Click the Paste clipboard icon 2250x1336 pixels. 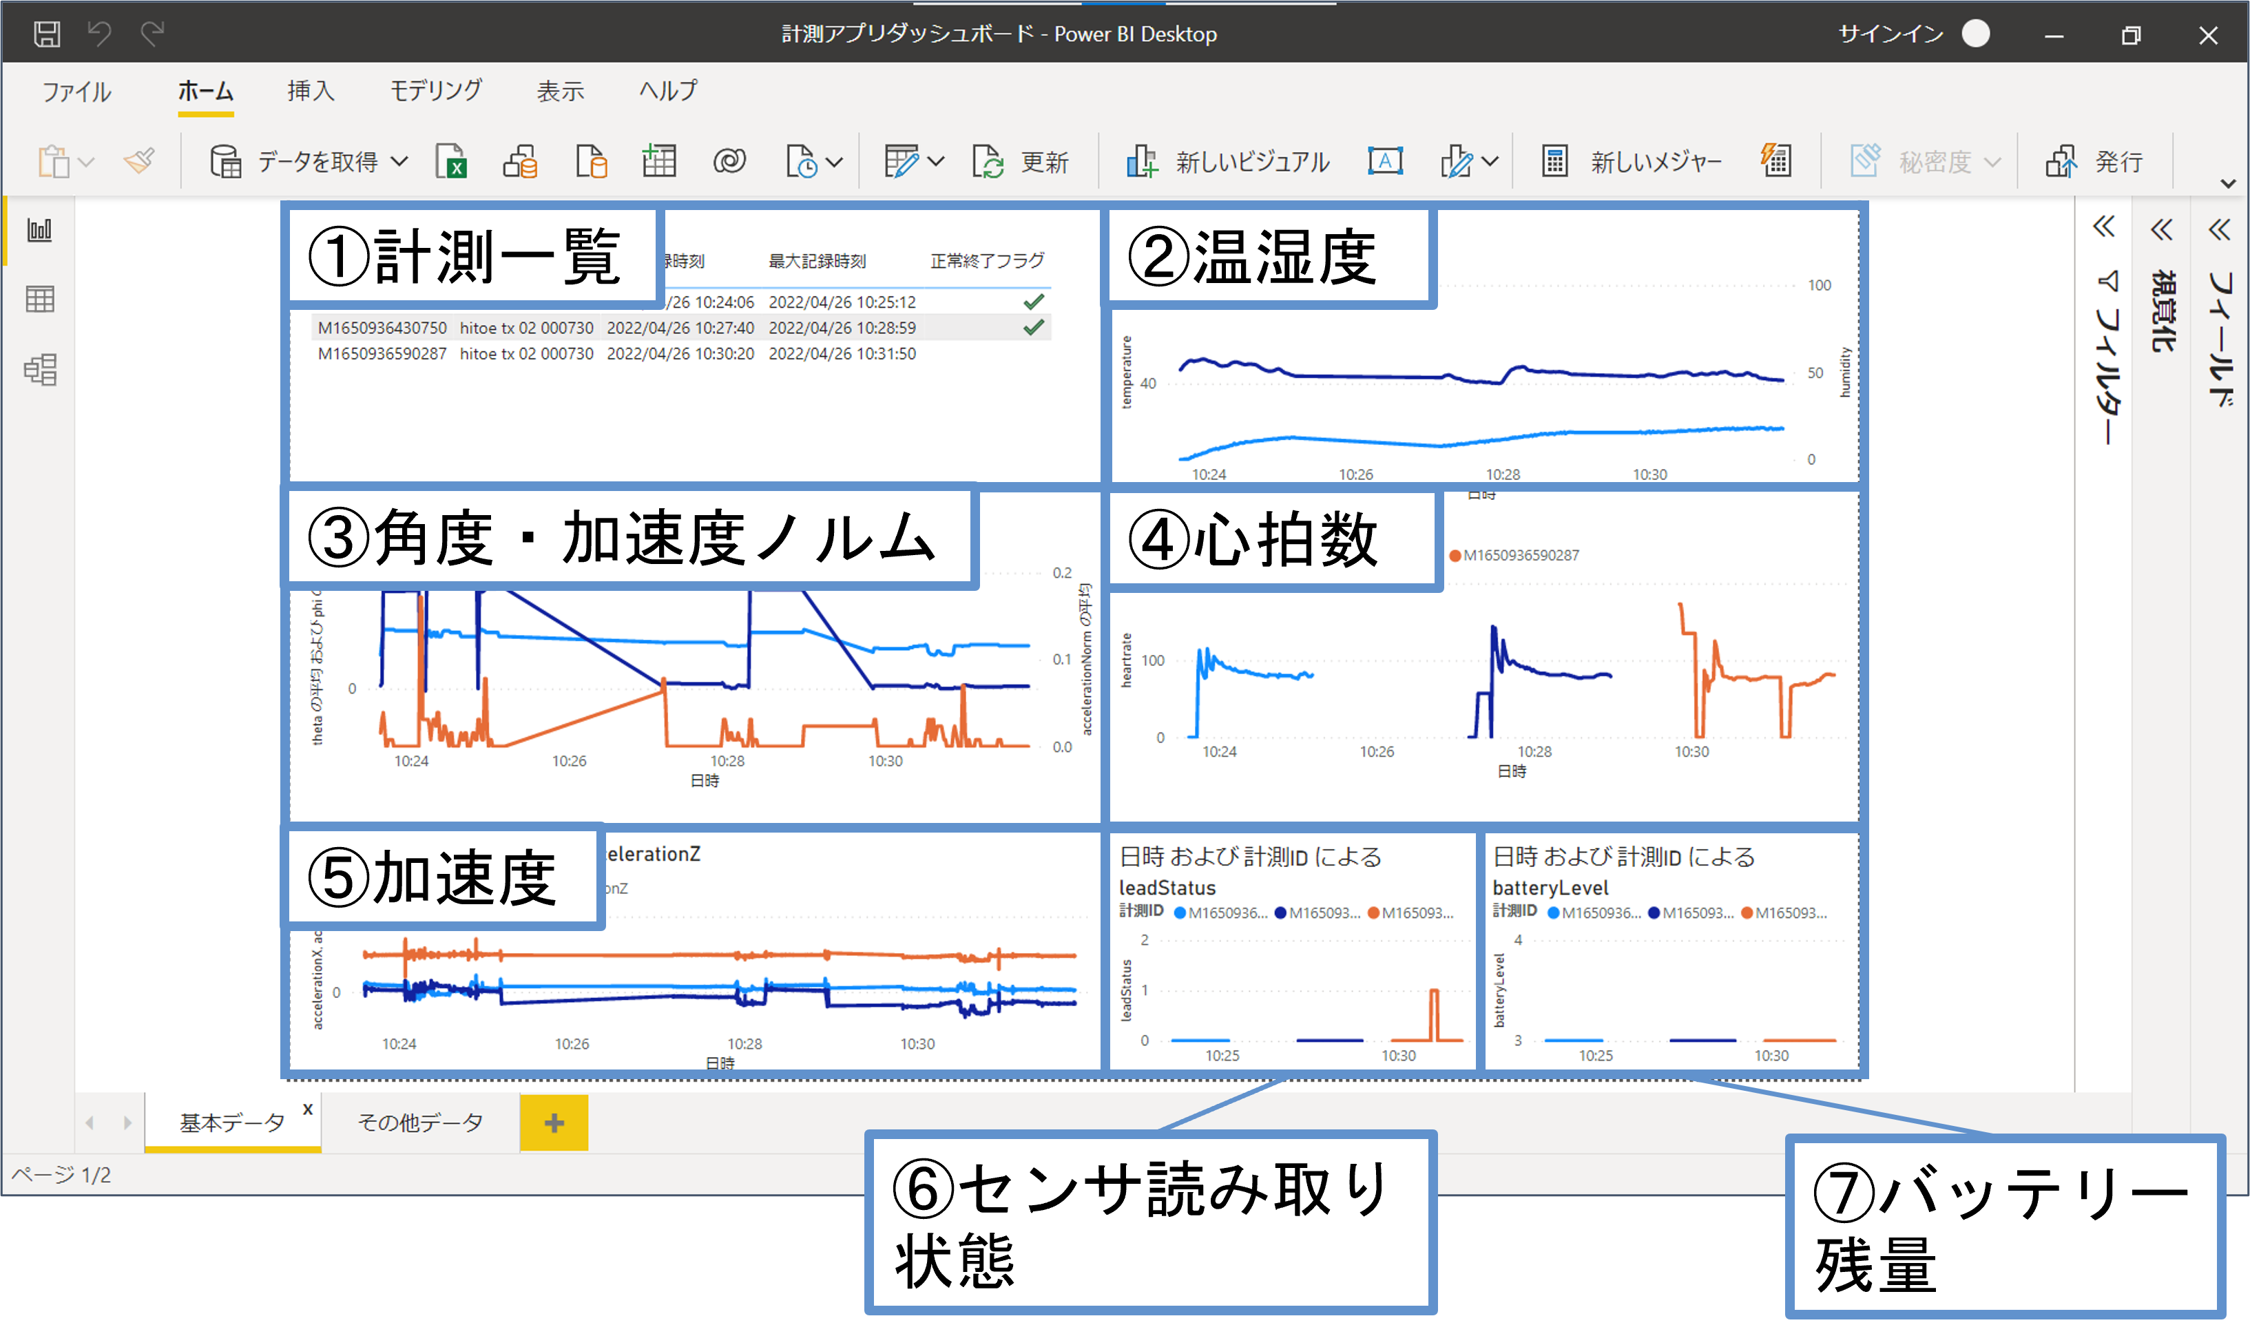click(54, 162)
